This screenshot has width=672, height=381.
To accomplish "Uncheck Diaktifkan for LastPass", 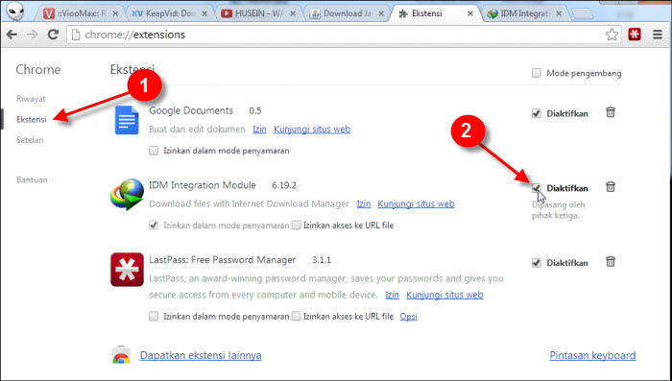I will (x=536, y=263).
